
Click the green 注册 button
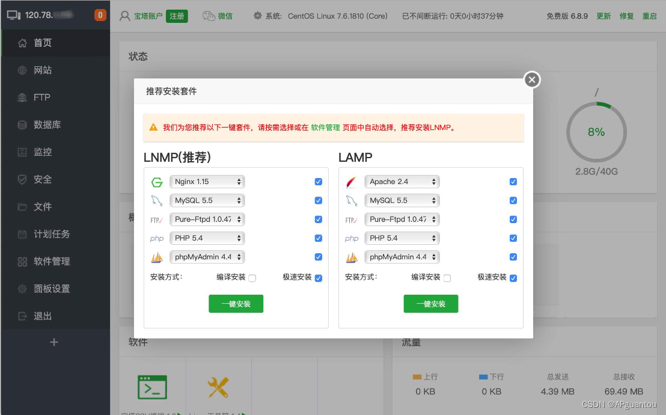click(177, 16)
